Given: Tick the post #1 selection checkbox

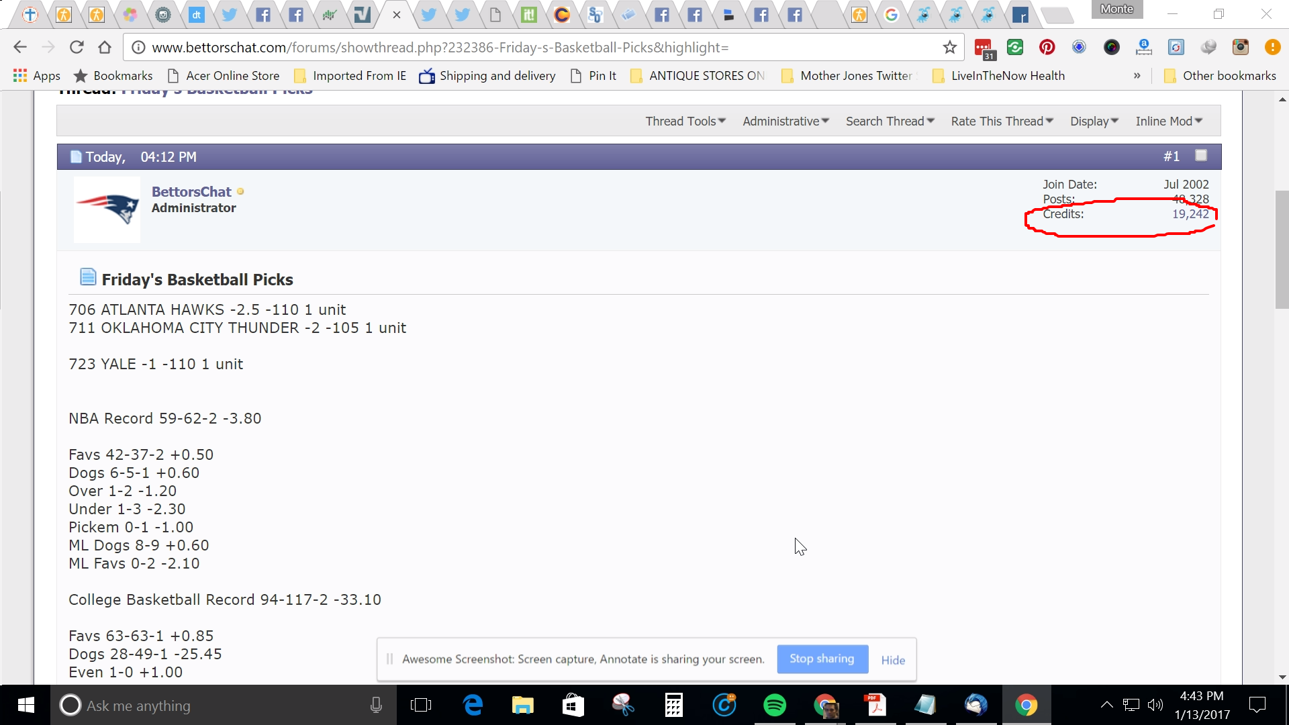Looking at the screenshot, I should point(1201,156).
